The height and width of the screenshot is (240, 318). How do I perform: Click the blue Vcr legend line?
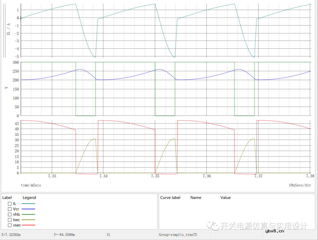click(x=28, y=209)
